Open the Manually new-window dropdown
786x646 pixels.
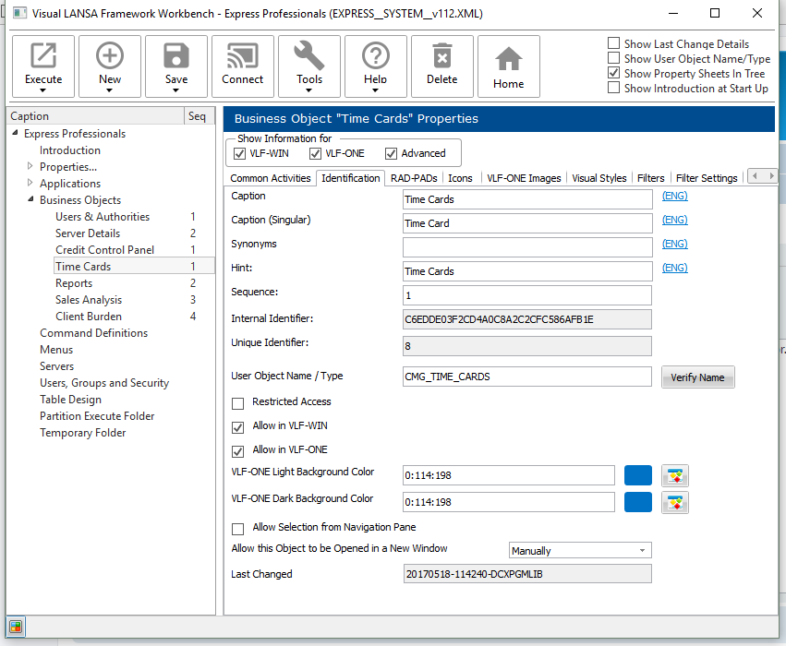click(x=642, y=550)
